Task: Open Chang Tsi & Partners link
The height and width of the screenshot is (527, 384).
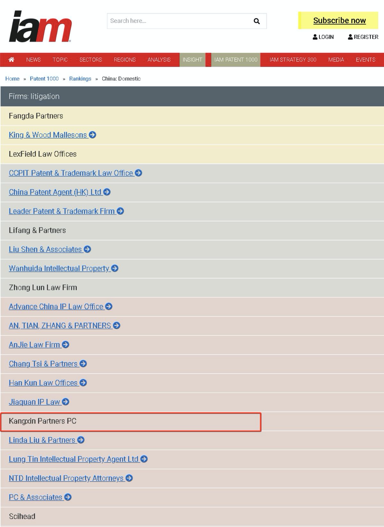Action: pyautogui.click(x=43, y=364)
